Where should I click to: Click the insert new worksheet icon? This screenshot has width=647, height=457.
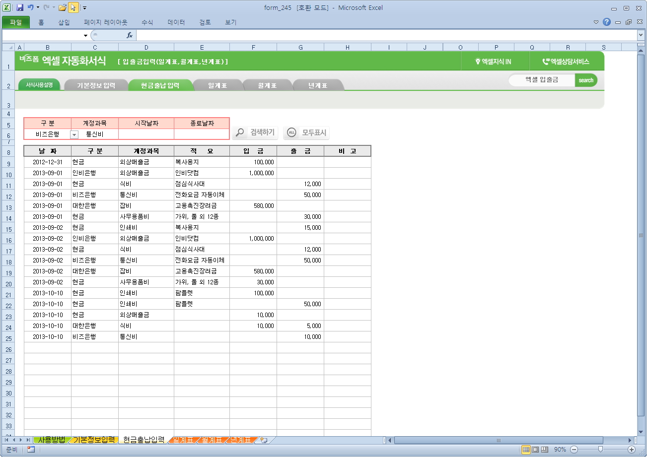point(264,440)
